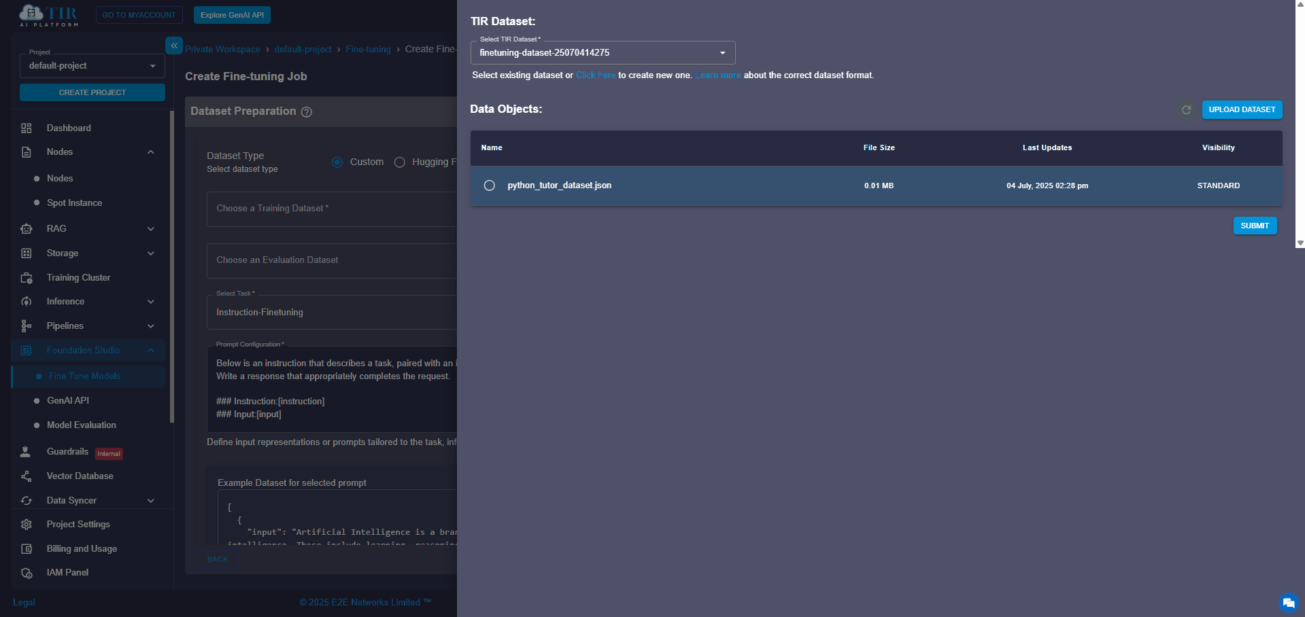
Task: Follow the 'Learn more' dataset format link
Action: 718,75
